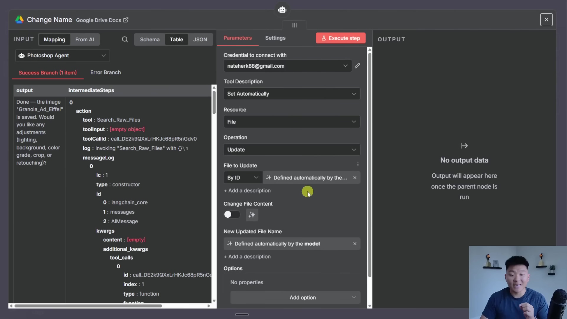The height and width of the screenshot is (319, 567).
Task: Click the input table scroll-left arrow
Action: [x=11, y=306]
